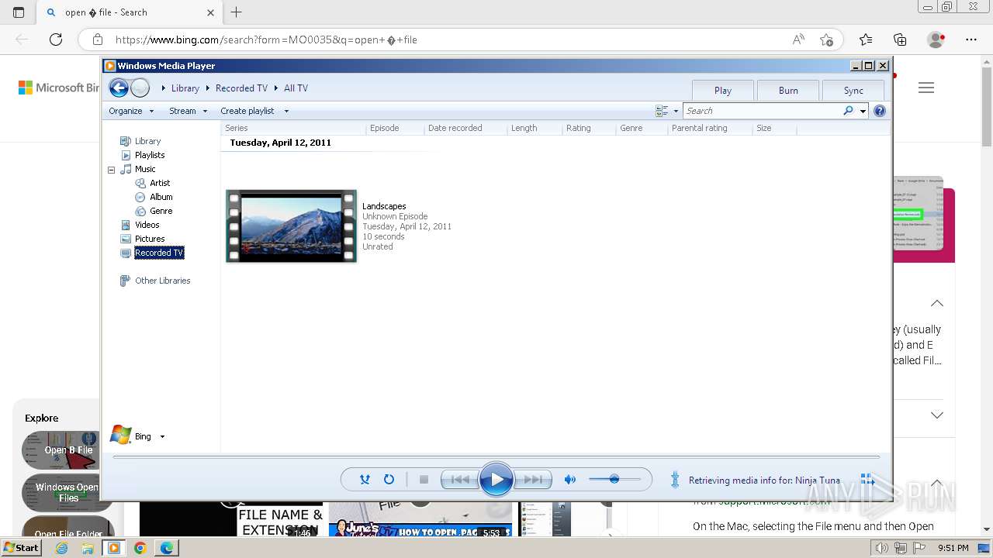This screenshot has height=558, width=993.
Task: Expand the Create playlist dropdown arrow
Action: coord(286,111)
